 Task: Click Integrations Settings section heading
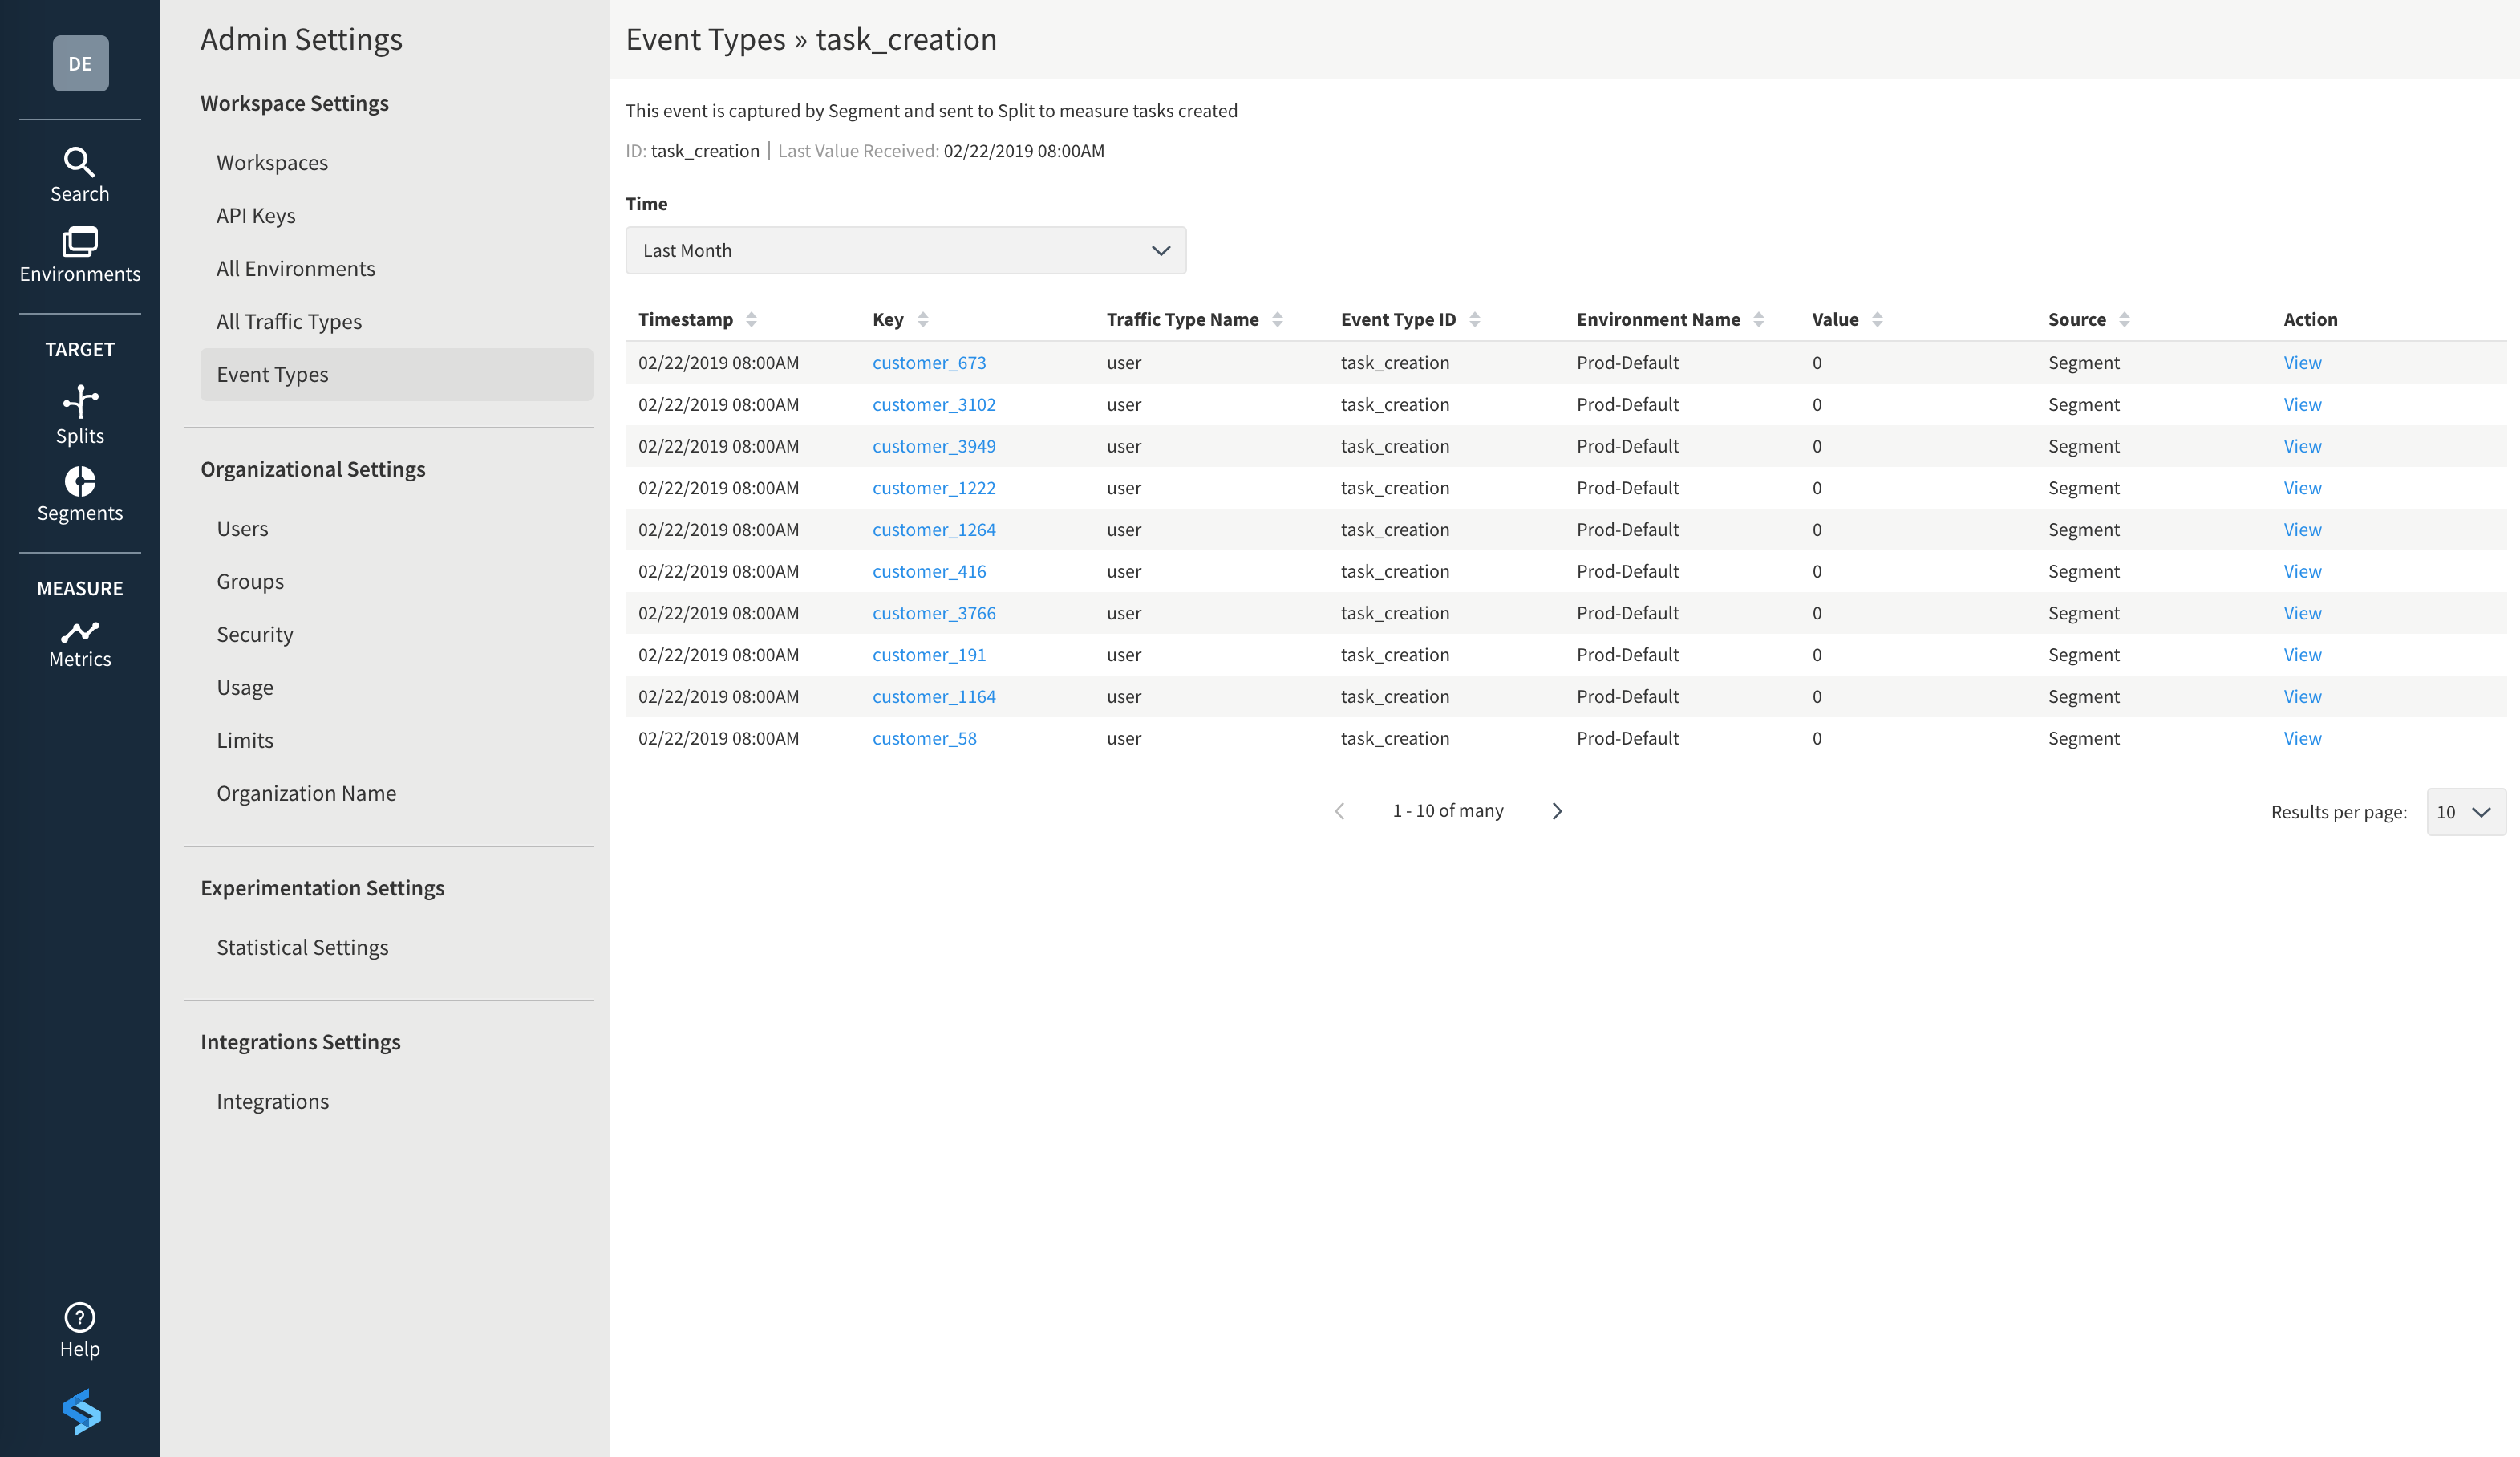tap(300, 1041)
